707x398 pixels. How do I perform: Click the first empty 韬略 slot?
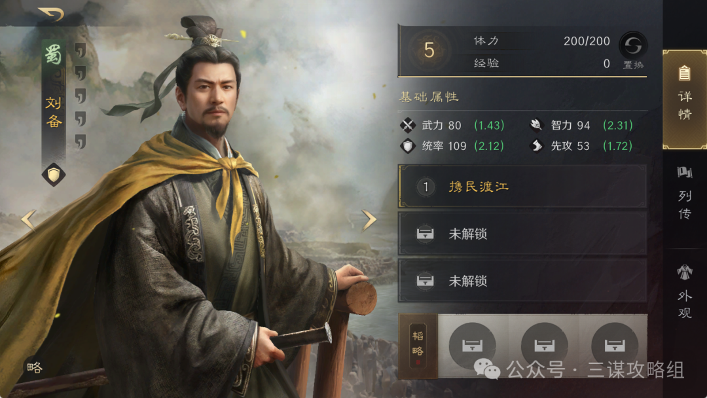(472, 346)
